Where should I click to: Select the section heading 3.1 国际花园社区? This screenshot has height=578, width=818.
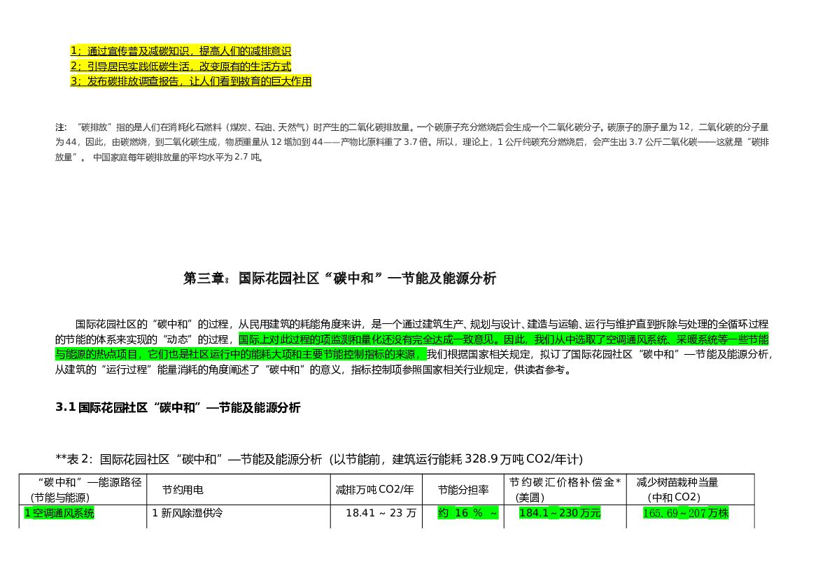178,408
